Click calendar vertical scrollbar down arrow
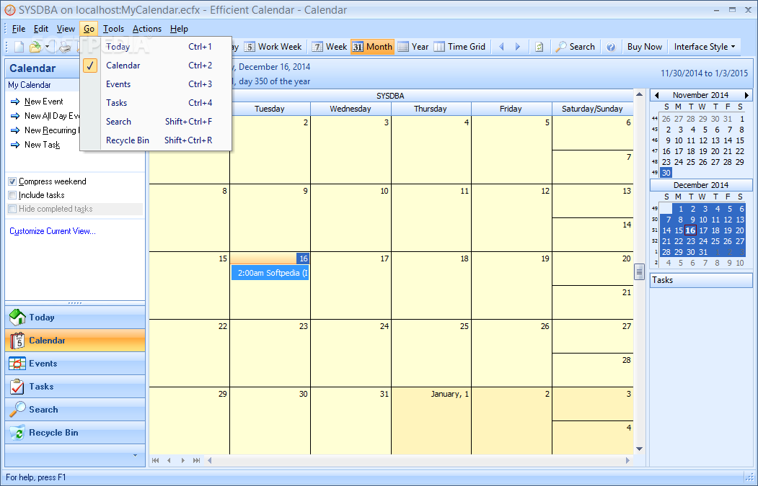Screen dimensions: 758x486 [x=639, y=449]
